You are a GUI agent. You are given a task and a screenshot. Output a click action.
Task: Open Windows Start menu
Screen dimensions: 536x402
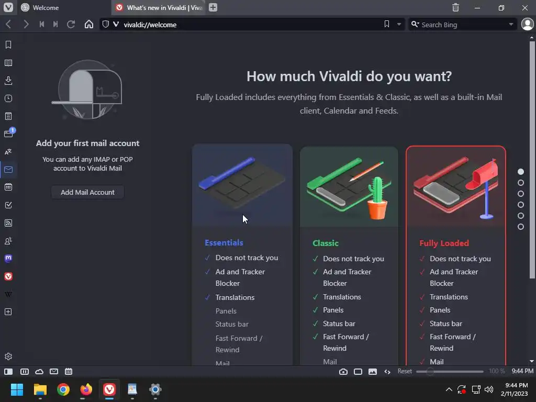[x=17, y=389]
